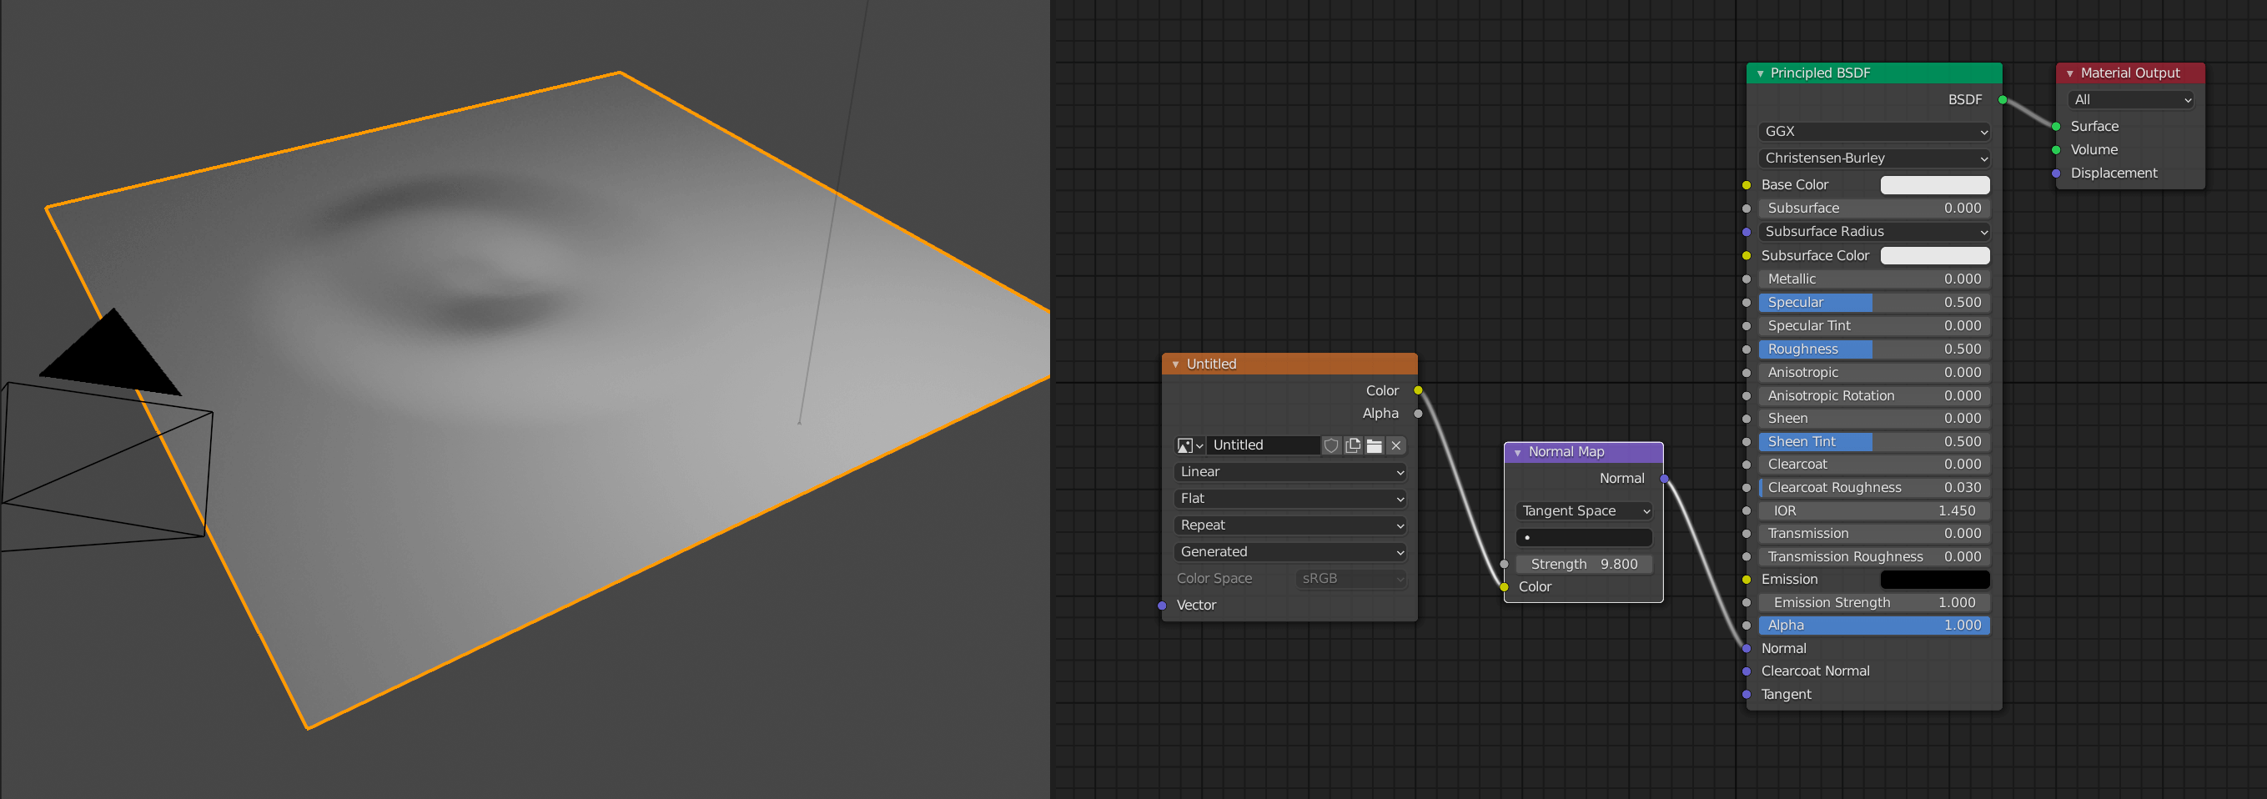Click the Displacement input socket on Material Output

click(x=2056, y=173)
